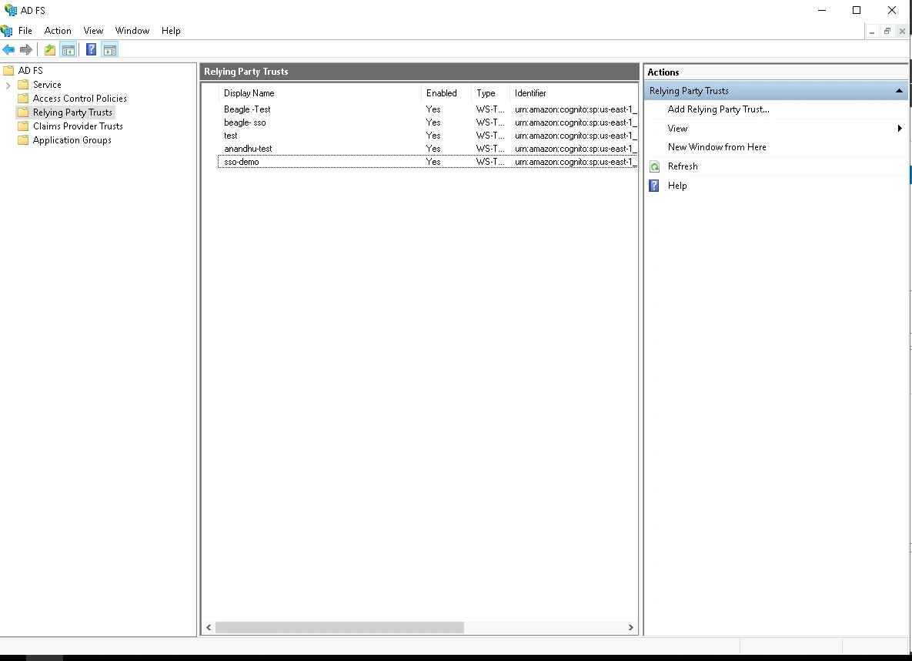
Task: Click the Service folder icon
Action: (23, 85)
